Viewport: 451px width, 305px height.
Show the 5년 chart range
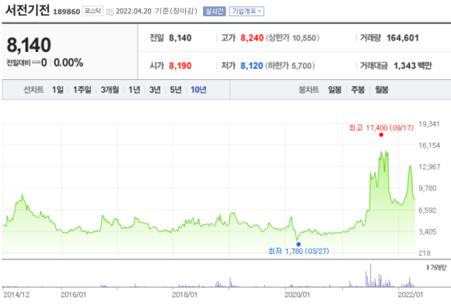coord(176,90)
